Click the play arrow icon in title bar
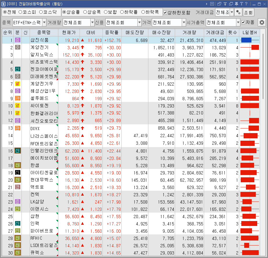Image resolution: width=268 pixels, height=258 pixels. [207, 4]
